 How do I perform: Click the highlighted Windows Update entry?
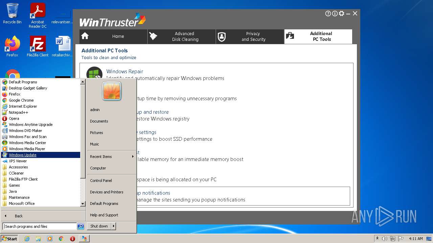click(x=41, y=155)
